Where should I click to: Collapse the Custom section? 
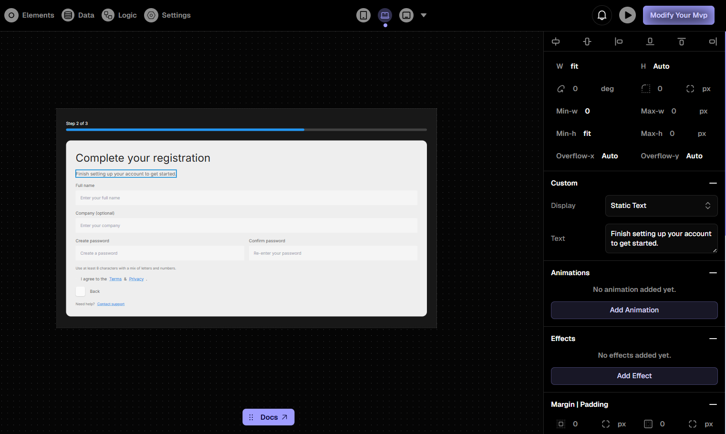point(713,183)
